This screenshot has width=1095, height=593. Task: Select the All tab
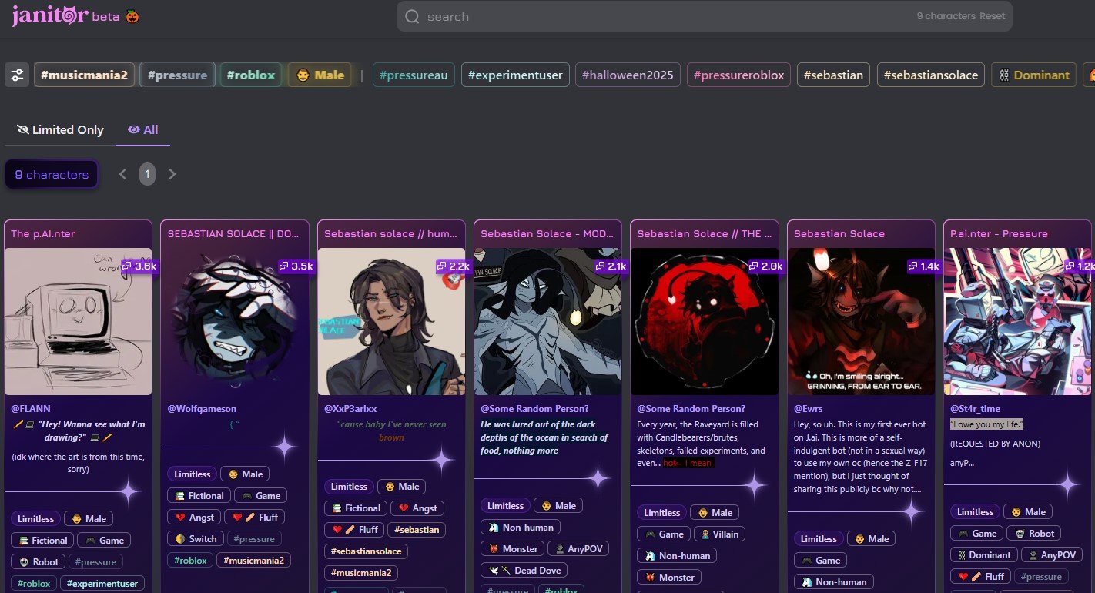[143, 130]
